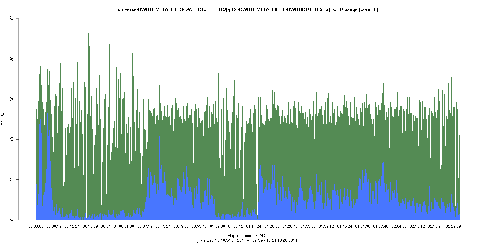Click x-axis label 02:22:36
The image size is (487, 243).
coord(453,227)
